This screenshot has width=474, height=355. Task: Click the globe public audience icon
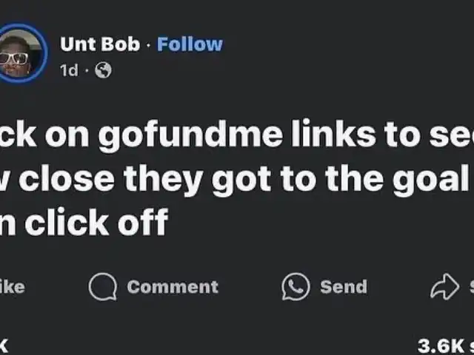point(104,71)
